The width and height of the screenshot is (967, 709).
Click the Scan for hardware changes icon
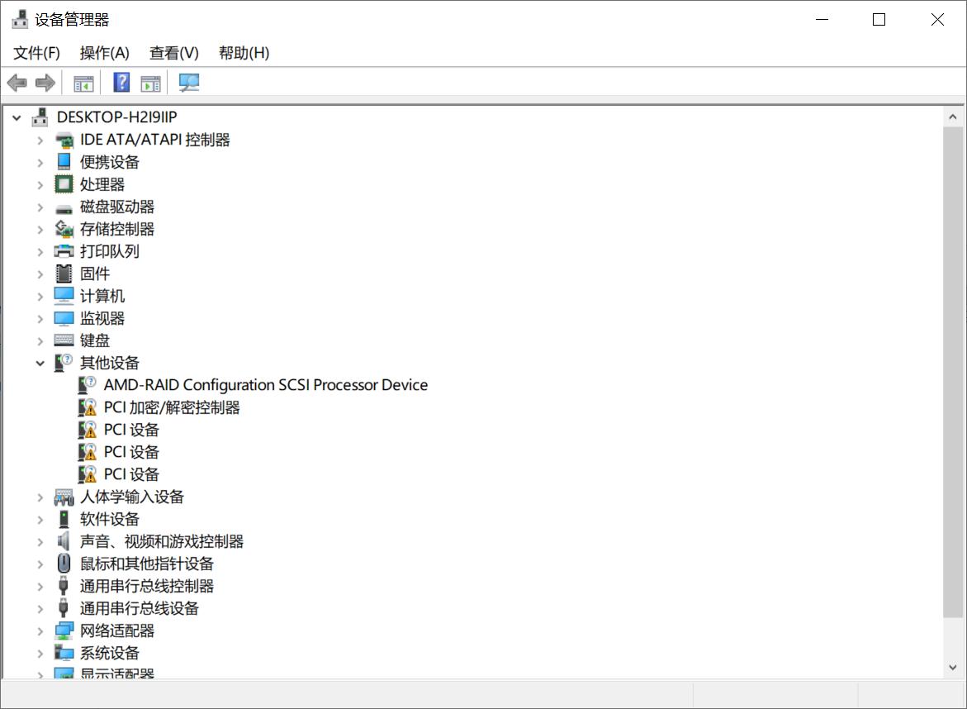tap(188, 82)
